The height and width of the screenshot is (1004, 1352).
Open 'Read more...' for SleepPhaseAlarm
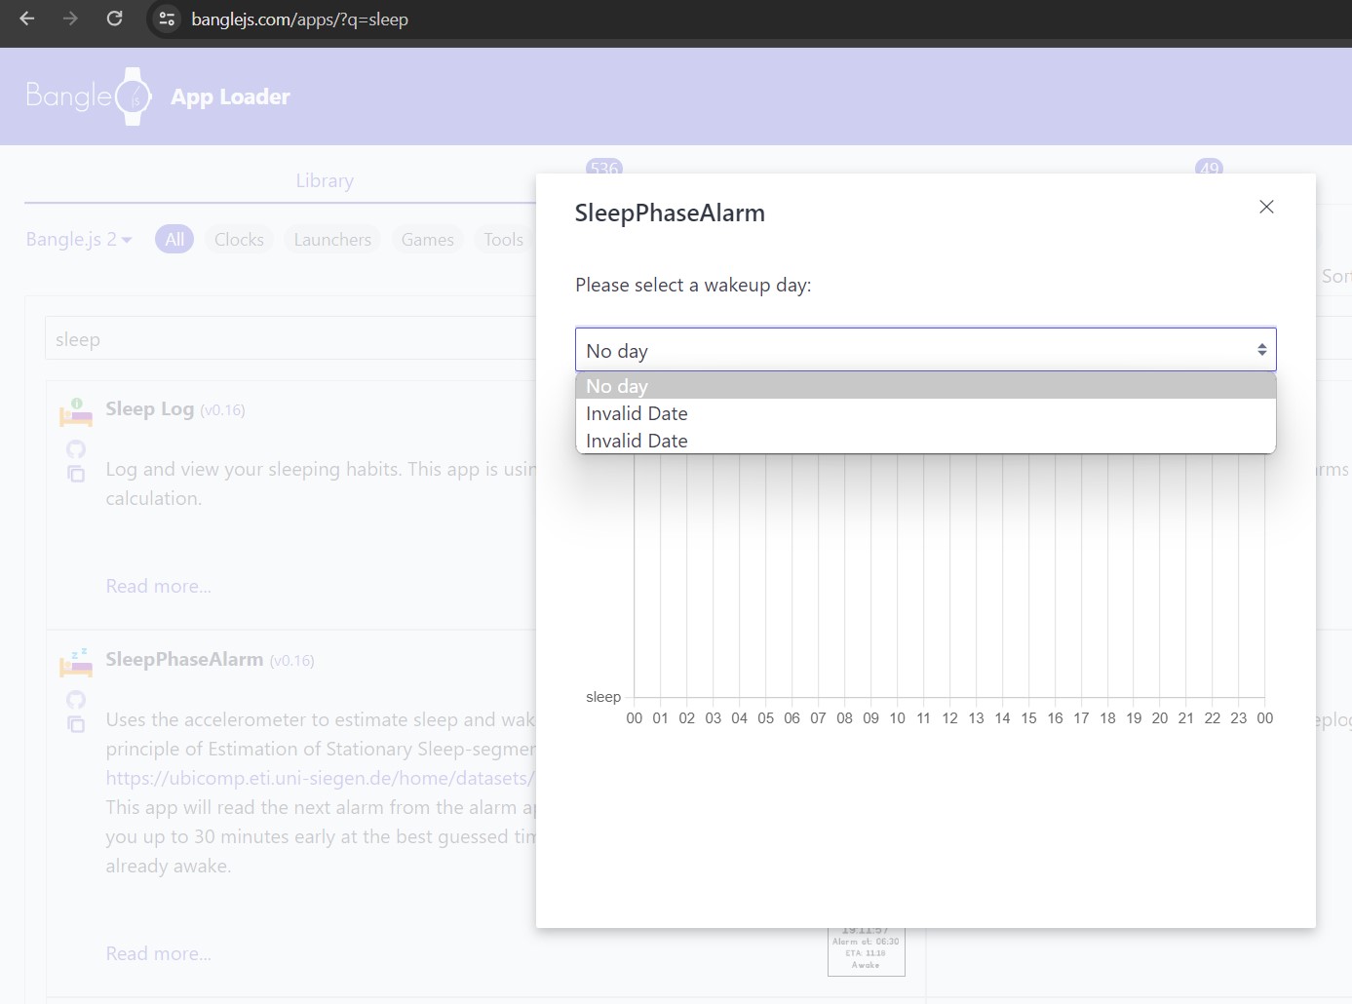click(x=158, y=953)
